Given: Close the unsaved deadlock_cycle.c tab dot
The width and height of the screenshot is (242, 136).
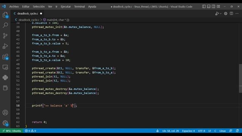Looking at the screenshot, I should click(41, 14).
